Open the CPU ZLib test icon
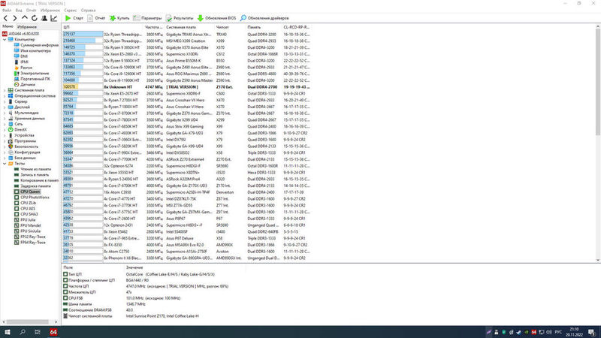Viewport: 601px width, 338px height. click(17, 203)
